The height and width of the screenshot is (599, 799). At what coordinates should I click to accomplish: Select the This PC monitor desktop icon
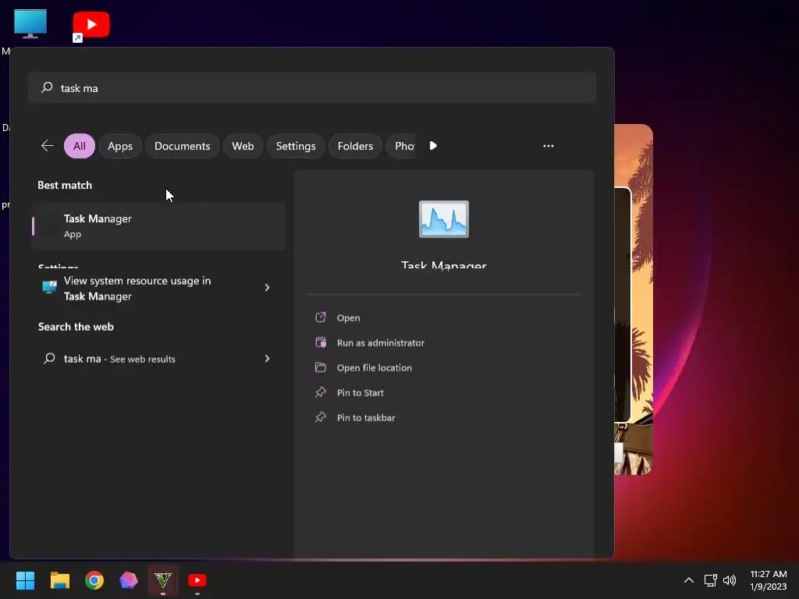[30, 23]
